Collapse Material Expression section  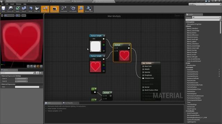pos(1,84)
